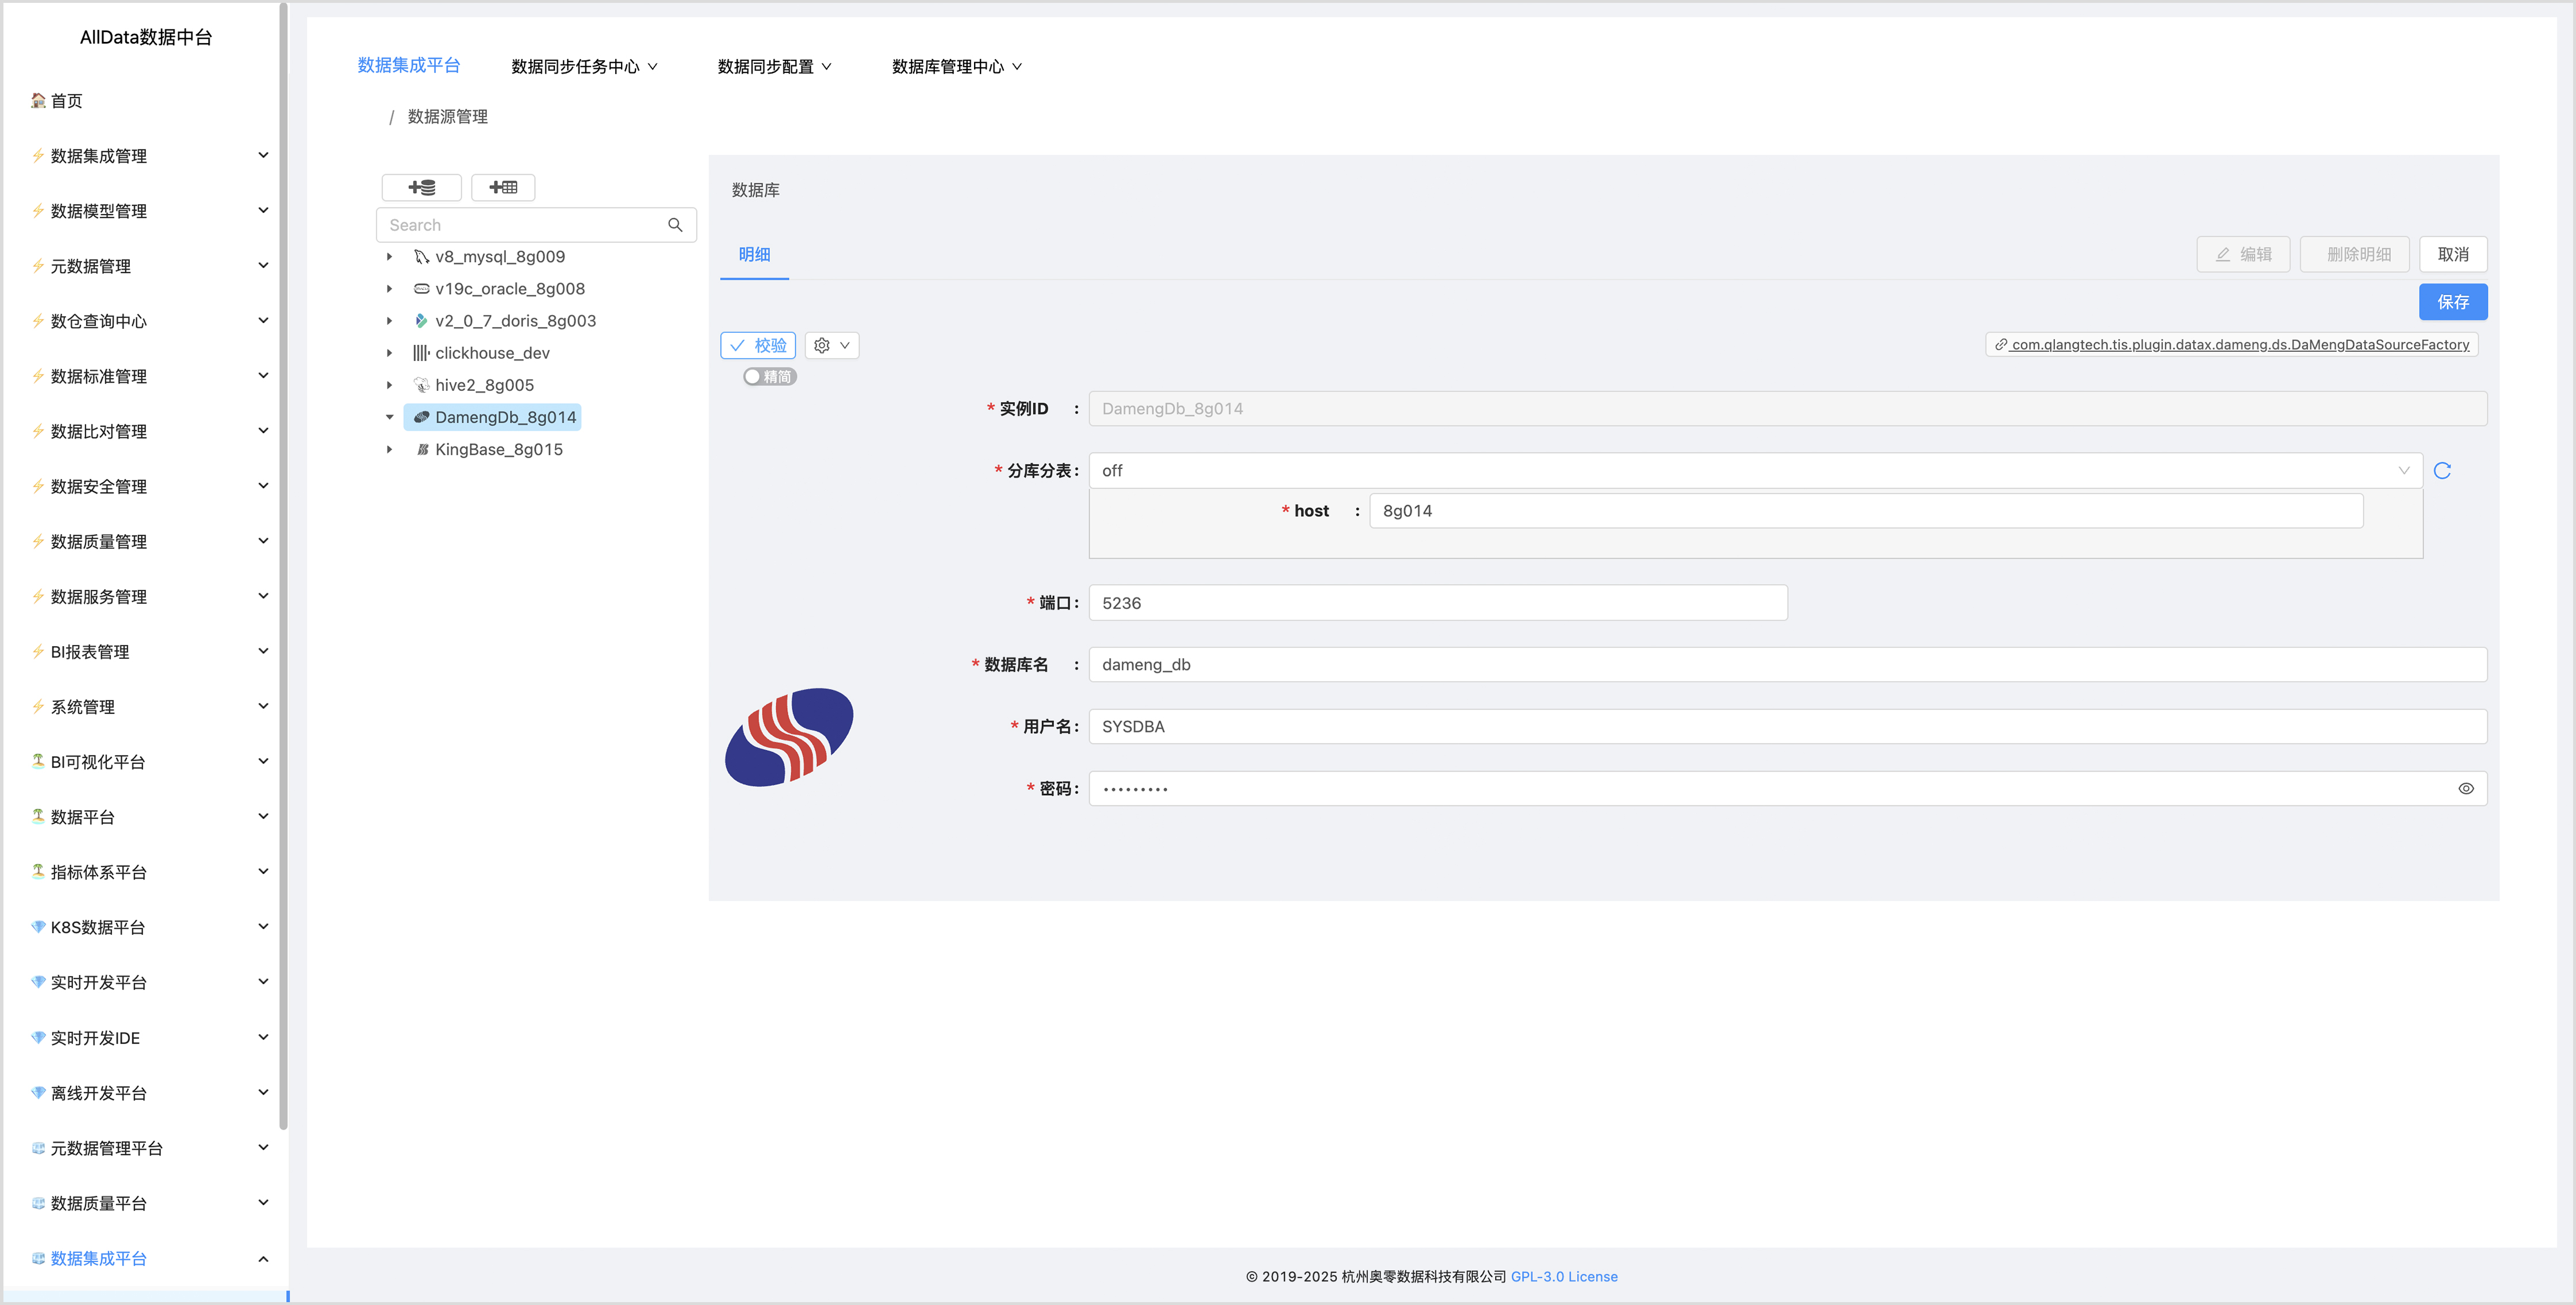Click the add datasource icon button
The width and height of the screenshot is (2576, 1305).
[x=421, y=187]
